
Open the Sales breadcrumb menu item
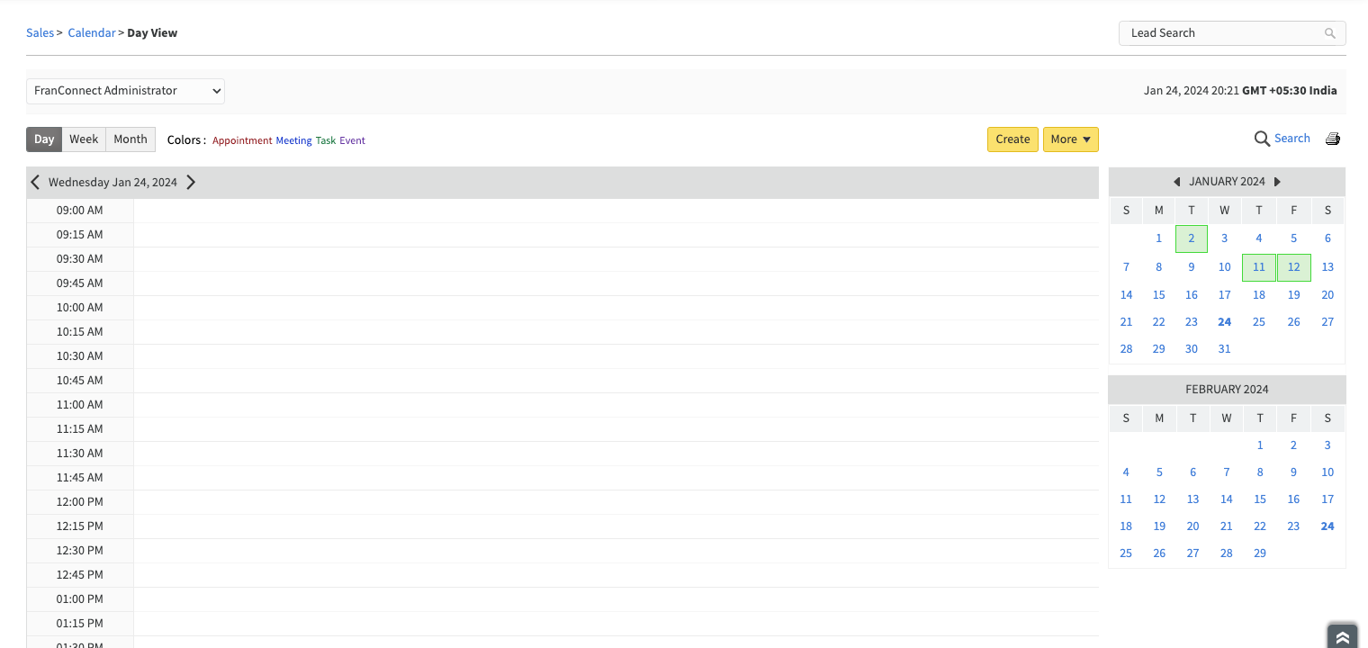(40, 32)
